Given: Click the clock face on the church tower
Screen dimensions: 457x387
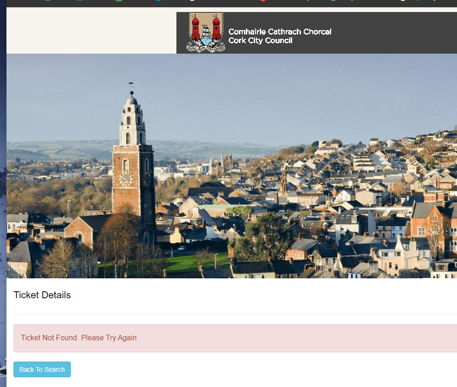Looking at the screenshot, I should click(125, 178).
